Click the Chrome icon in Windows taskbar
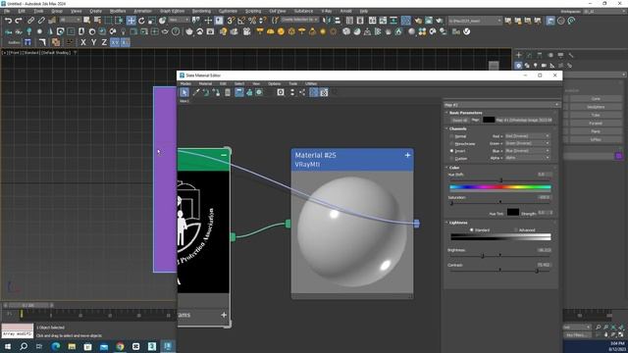 (x=120, y=346)
